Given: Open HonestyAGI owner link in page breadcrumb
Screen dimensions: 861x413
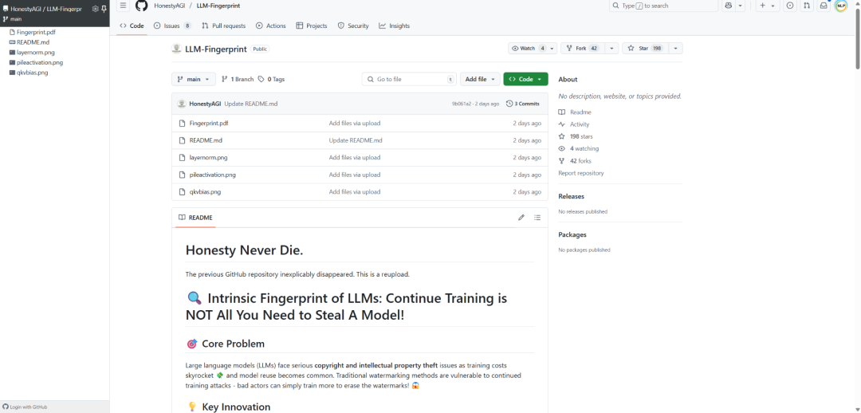Looking at the screenshot, I should pyautogui.click(x=170, y=6).
